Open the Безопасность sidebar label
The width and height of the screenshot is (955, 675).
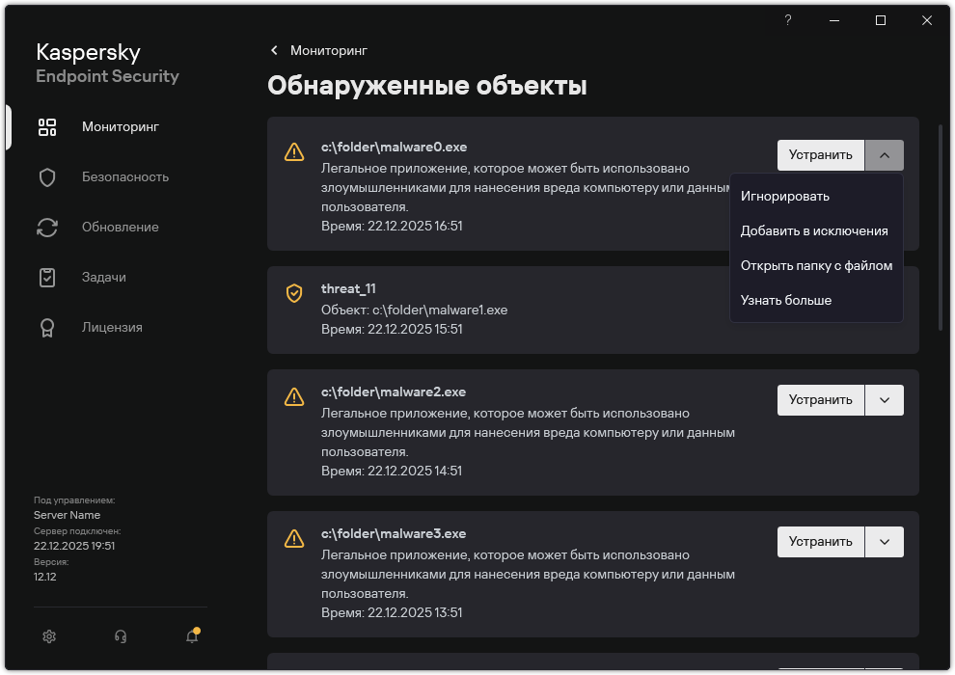point(124,177)
